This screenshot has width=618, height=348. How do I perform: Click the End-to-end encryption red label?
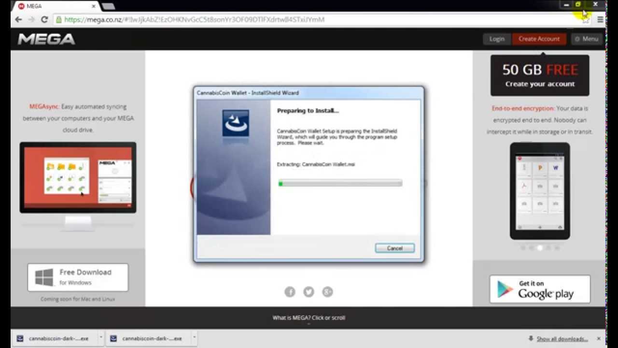click(x=523, y=109)
